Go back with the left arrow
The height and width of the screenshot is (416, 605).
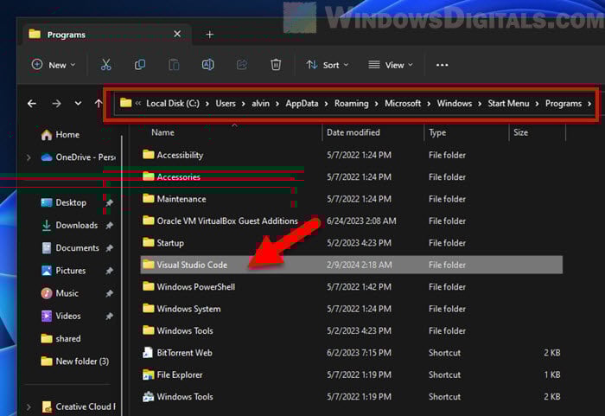click(x=32, y=104)
